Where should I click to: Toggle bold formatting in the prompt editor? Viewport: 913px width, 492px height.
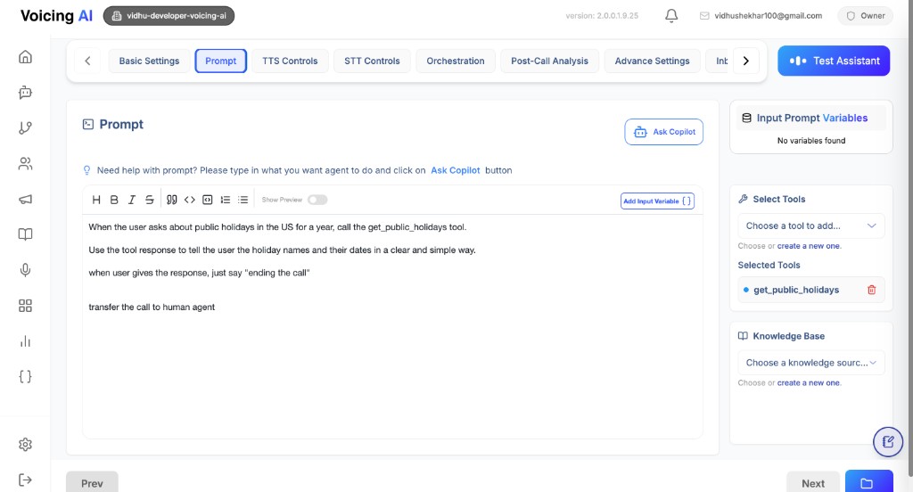click(114, 200)
